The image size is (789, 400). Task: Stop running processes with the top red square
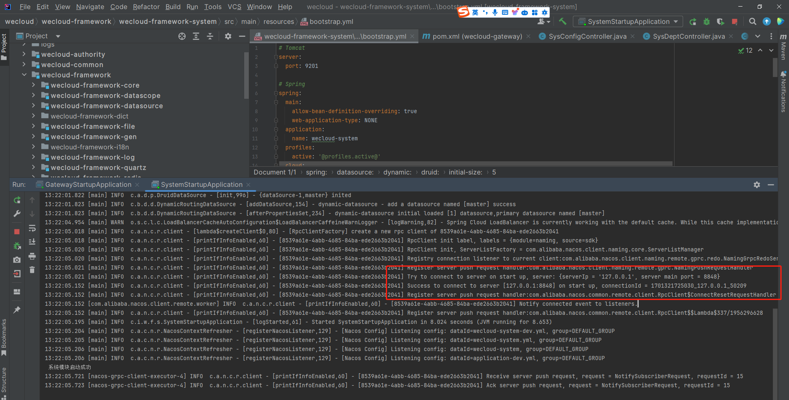click(735, 21)
